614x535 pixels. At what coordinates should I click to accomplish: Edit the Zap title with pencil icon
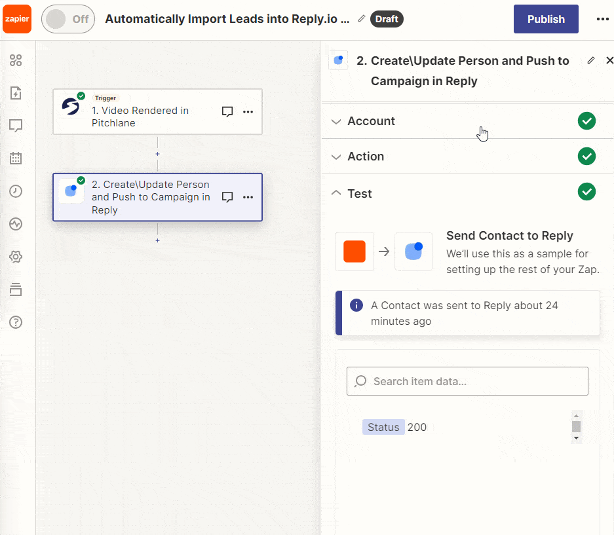pyautogui.click(x=362, y=19)
